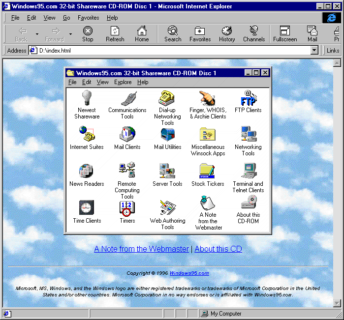
Task: Click the Mail toolbar button
Action: click(312, 34)
